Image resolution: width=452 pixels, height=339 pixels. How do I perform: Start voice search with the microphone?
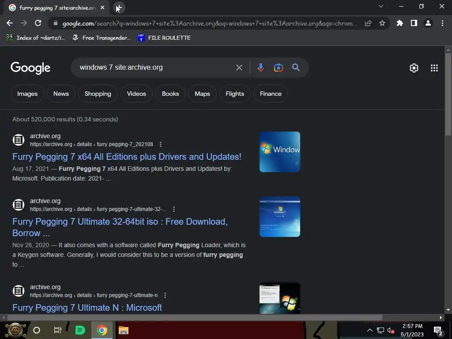(x=260, y=68)
